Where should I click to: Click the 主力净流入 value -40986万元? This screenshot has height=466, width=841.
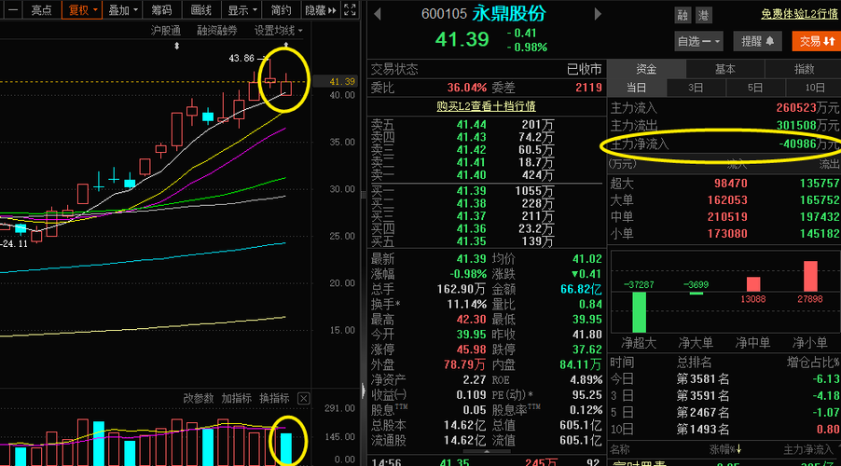point(808,144)
